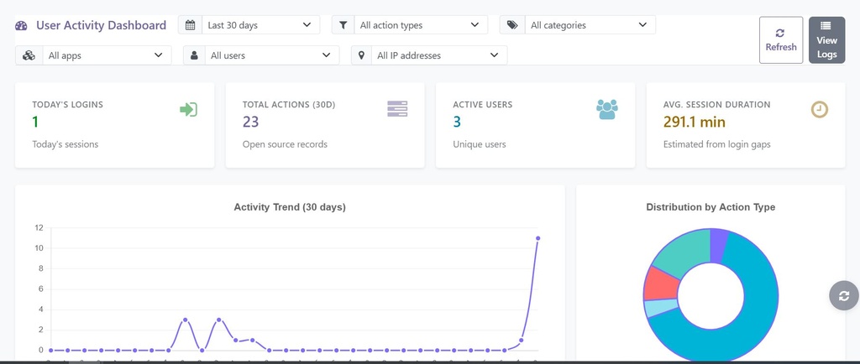
Task: Click the floating round refresh icon
Action: [x=843, y=295]
